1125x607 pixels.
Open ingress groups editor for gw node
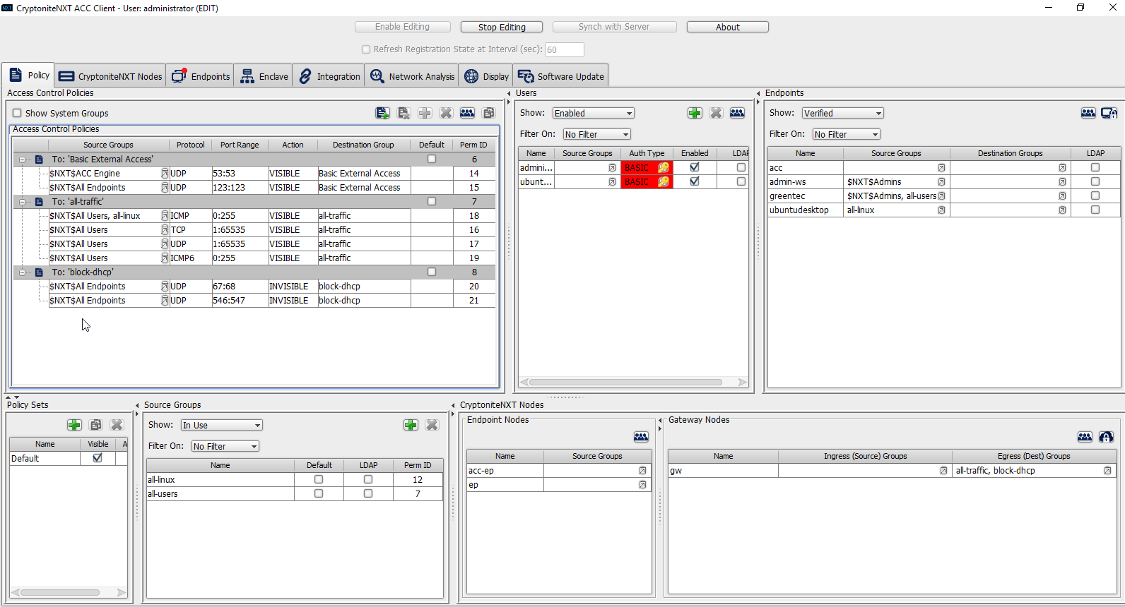pyautogui.click(x=943, y=471)
